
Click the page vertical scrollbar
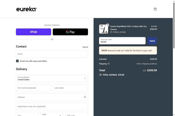click(x=174, y=26)
